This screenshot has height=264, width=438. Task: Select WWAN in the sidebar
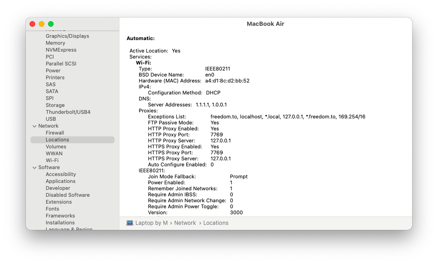(54, 153)
